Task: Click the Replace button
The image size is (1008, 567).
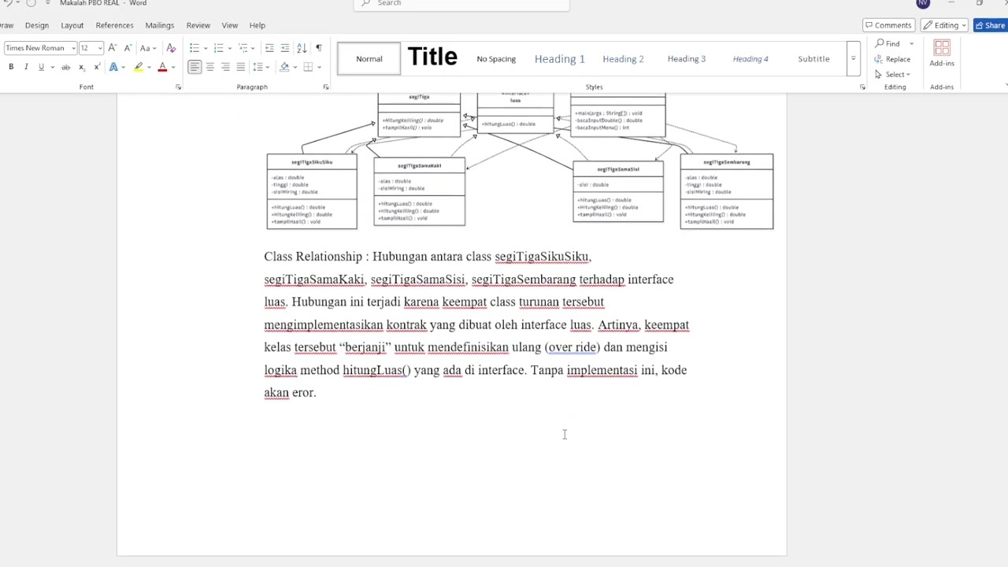Action: (x=892, y=59)
